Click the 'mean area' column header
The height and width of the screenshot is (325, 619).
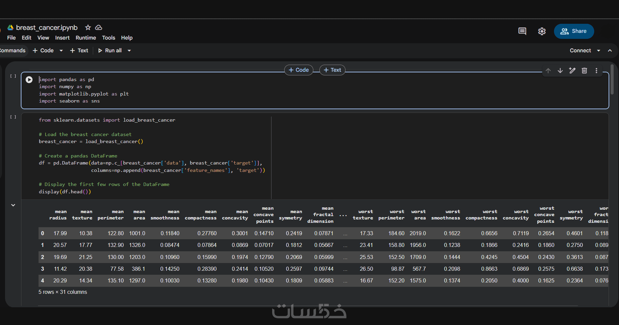139,215
